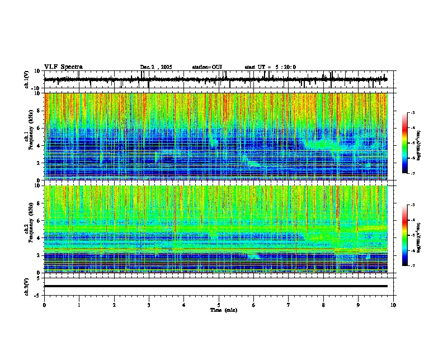Click the "-5" tick on ch.3(V) axis
This screenshot has height=342, width=443.
tap(38, 296)
